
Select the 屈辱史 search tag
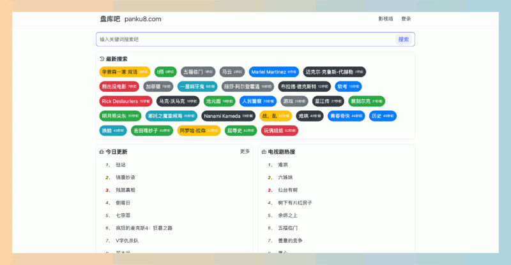[241, 131]
